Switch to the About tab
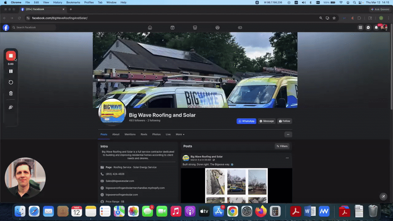 tap(116, 134)
